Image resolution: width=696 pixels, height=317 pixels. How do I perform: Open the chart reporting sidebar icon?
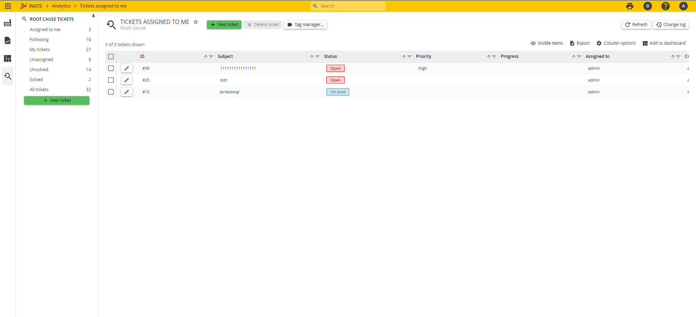(8, 40)
